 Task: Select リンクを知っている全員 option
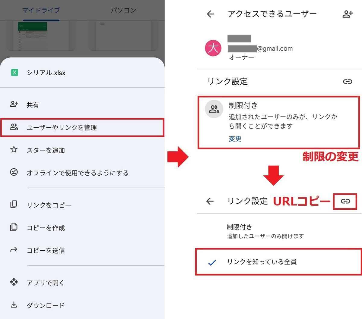tap(278, 262)
